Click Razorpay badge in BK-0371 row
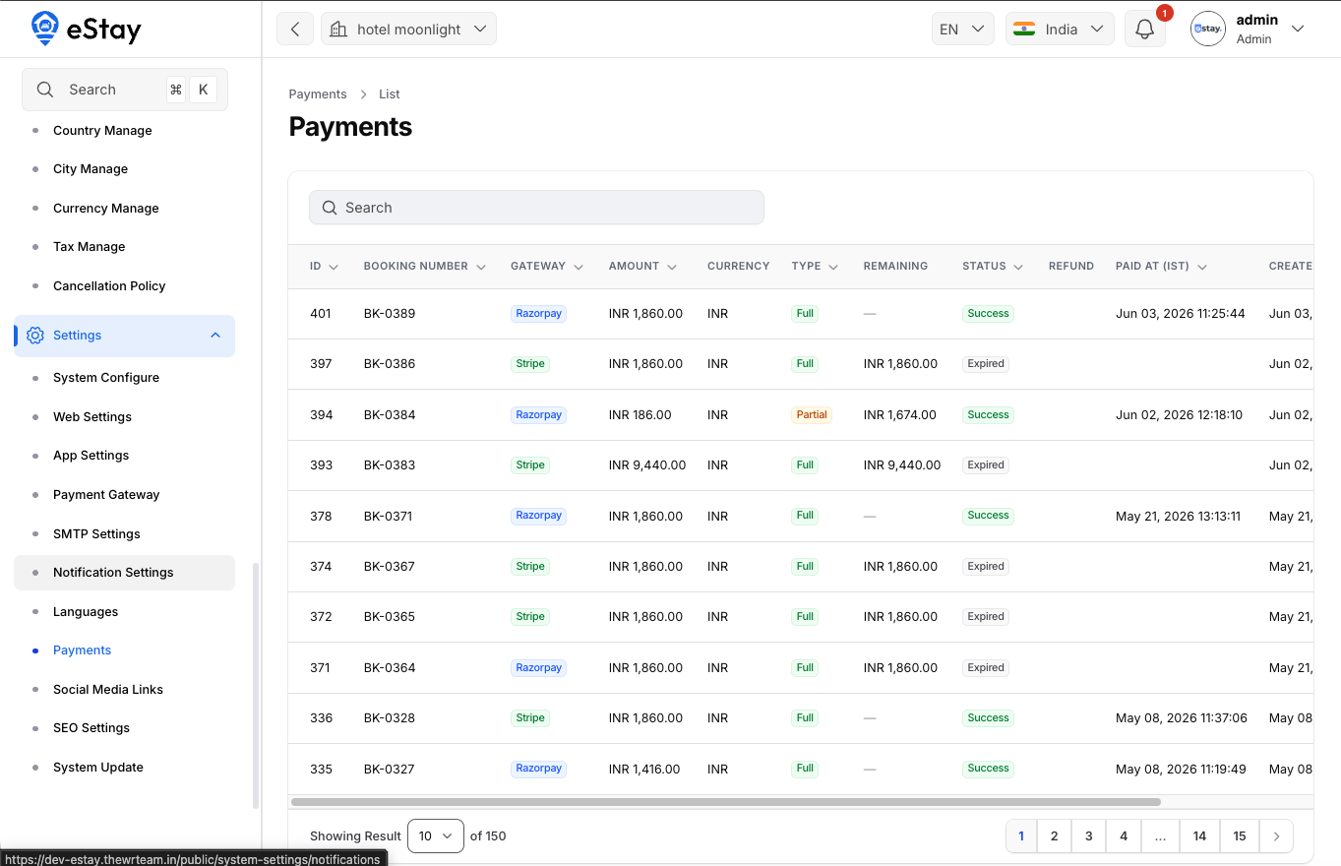Screen dimensions: 1341x866 pyautogui.click(x=539, y=516)
